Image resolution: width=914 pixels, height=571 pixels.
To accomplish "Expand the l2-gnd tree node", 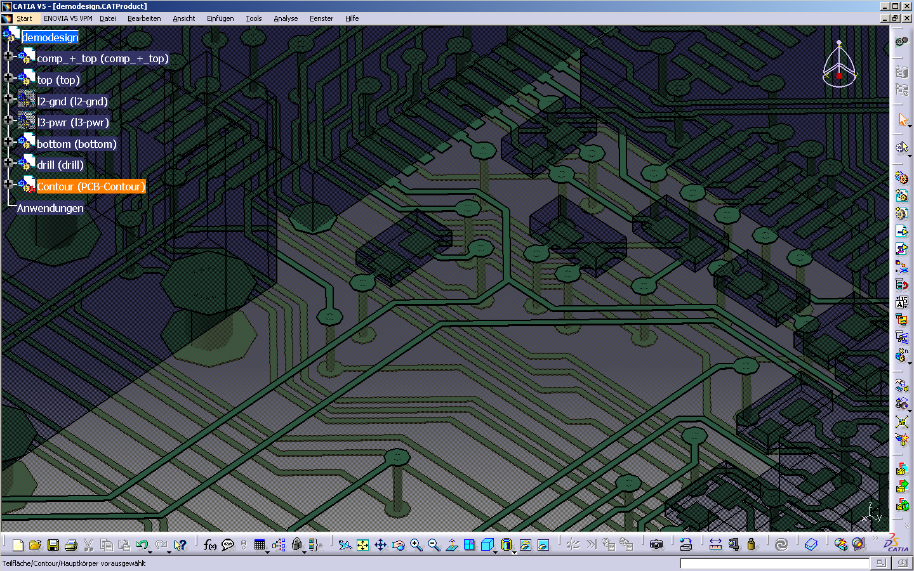I will (x=8, y=98).
